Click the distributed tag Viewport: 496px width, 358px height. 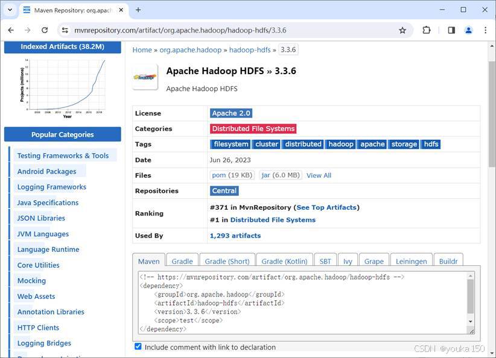click(x=303, y=144)
